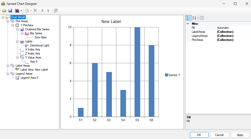Click the X Index Axis icon
Image resolution: width=251 pixels, height=139 pixels.
tap(22, 50)
